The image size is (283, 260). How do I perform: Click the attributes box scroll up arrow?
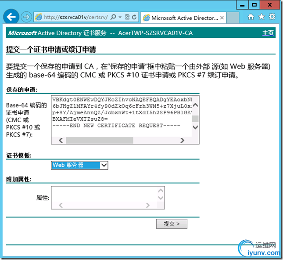coord(161,191)
